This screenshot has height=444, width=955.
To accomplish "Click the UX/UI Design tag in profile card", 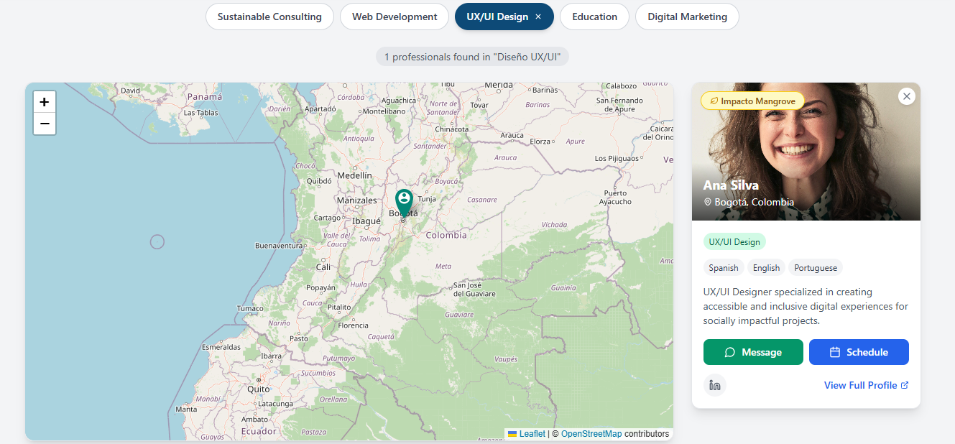I will pos(734,242).
